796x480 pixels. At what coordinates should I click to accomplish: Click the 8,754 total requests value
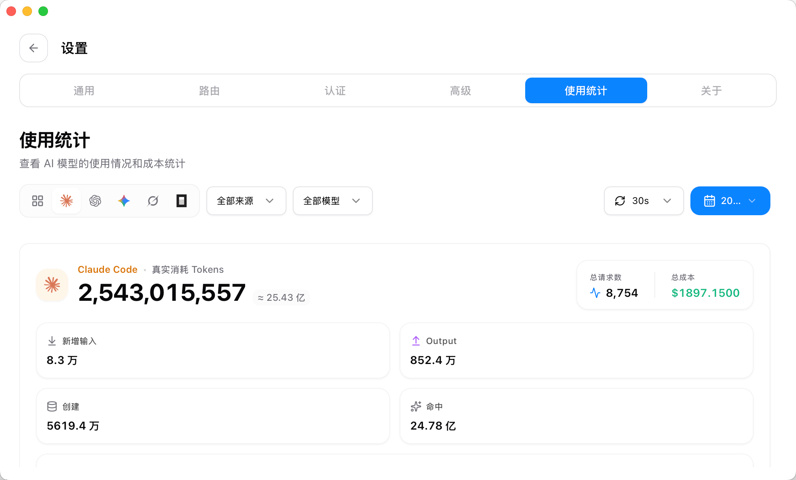tap(622, 293)
